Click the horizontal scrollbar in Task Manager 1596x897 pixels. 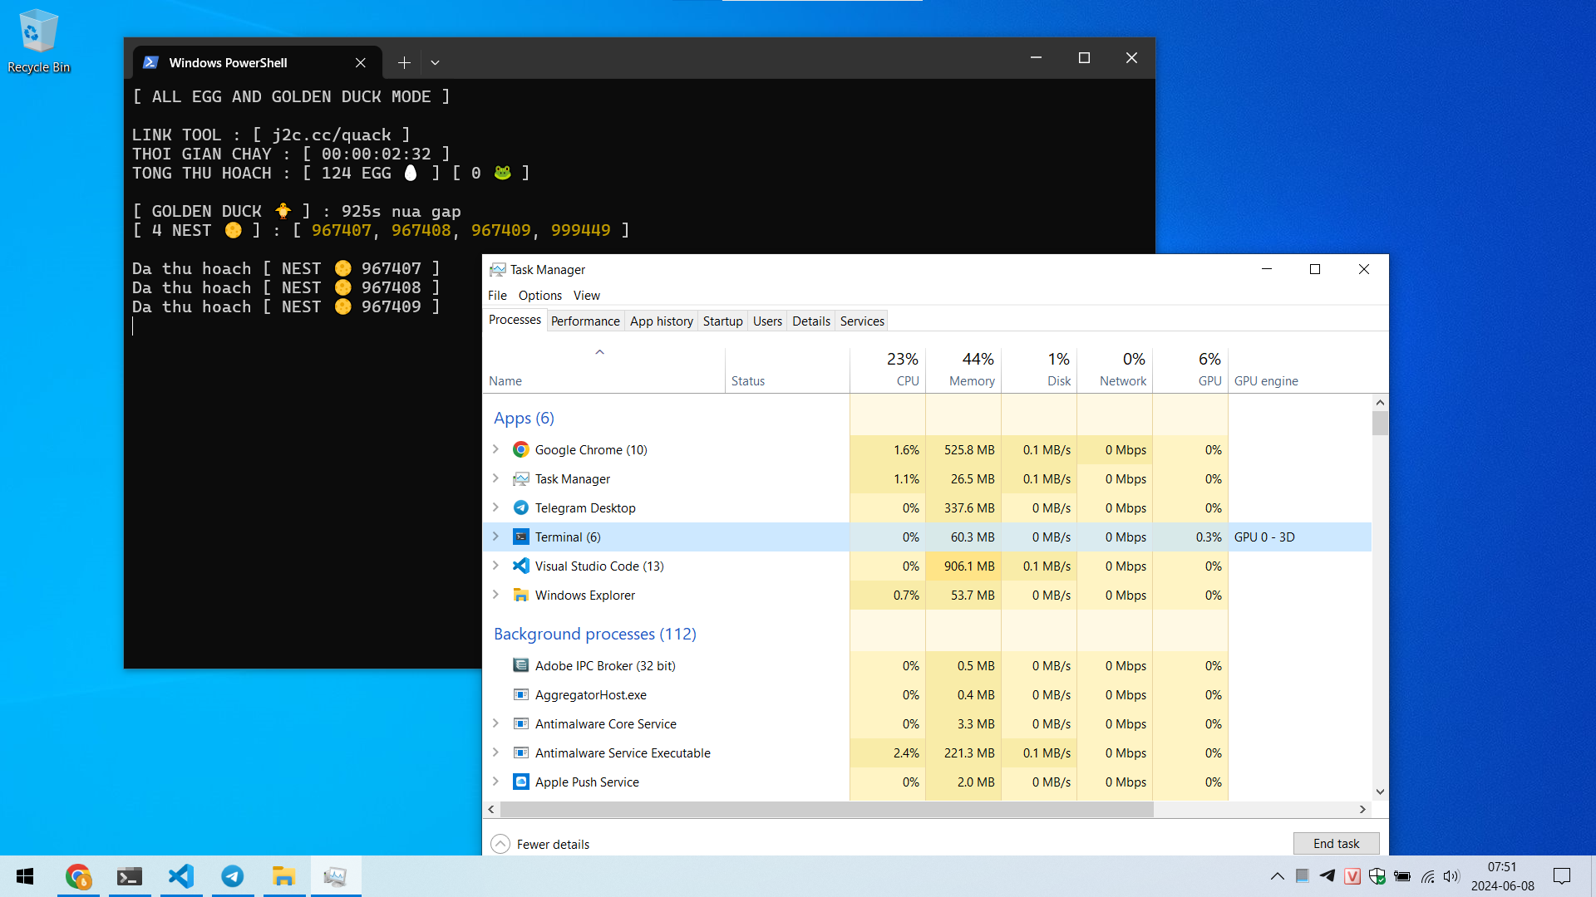(x=826, y=809)
